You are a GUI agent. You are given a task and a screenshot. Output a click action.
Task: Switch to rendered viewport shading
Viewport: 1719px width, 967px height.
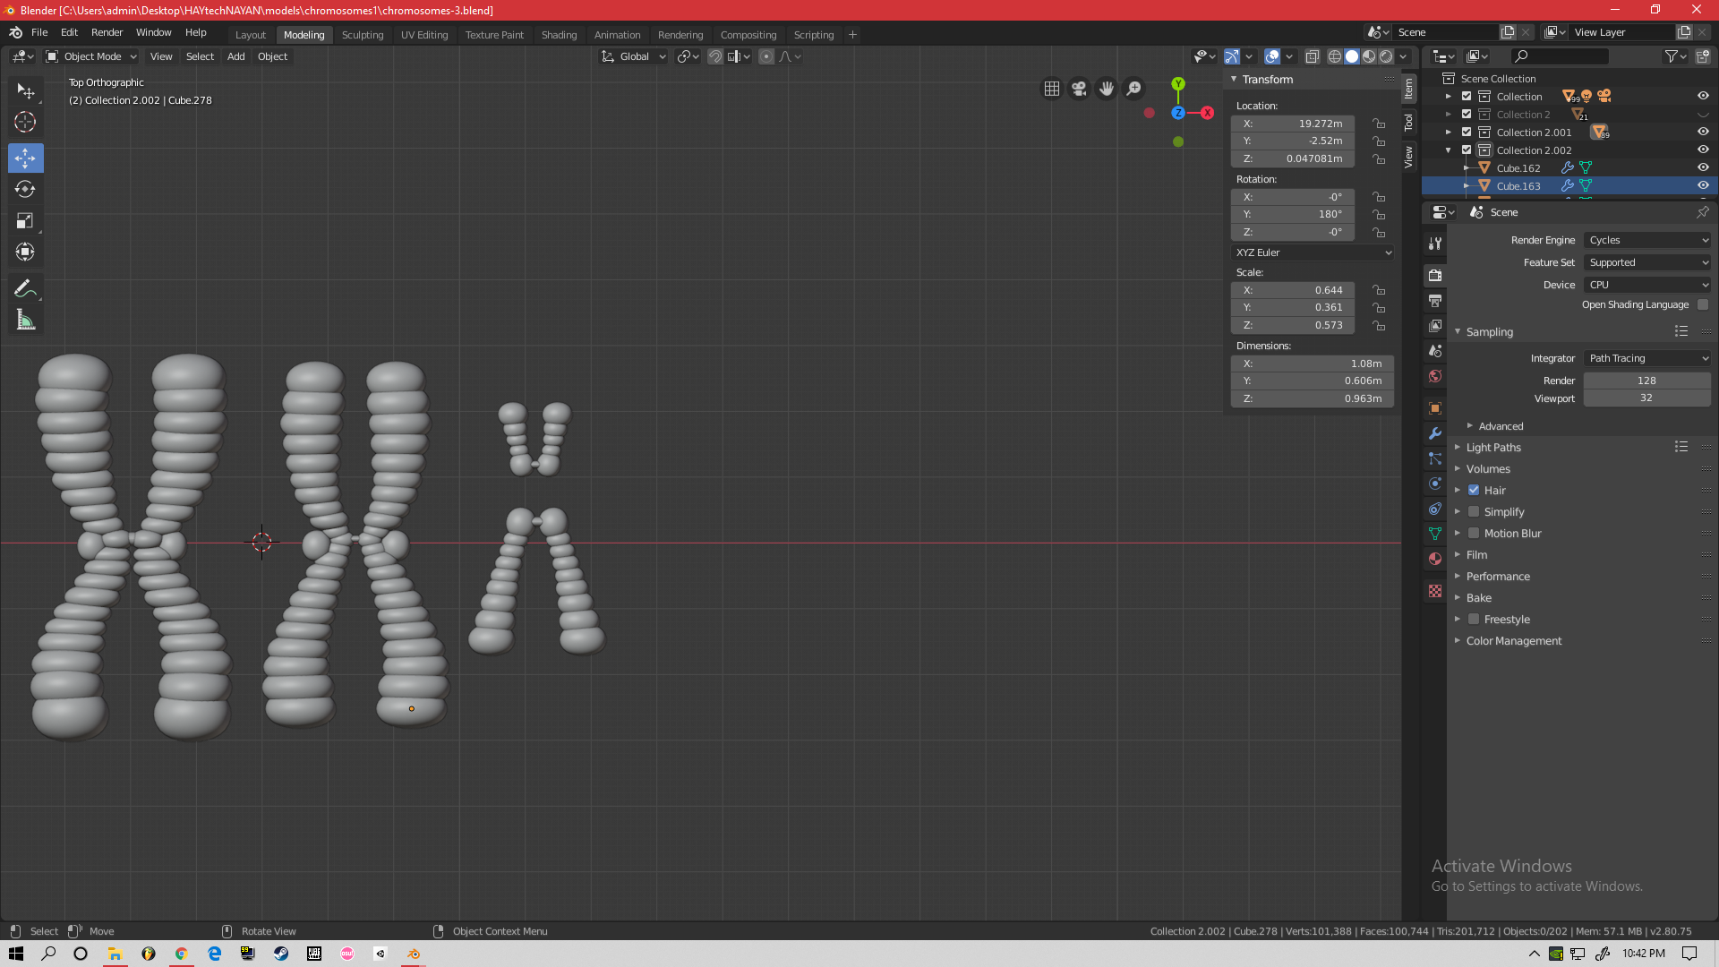coord(1386,56)
